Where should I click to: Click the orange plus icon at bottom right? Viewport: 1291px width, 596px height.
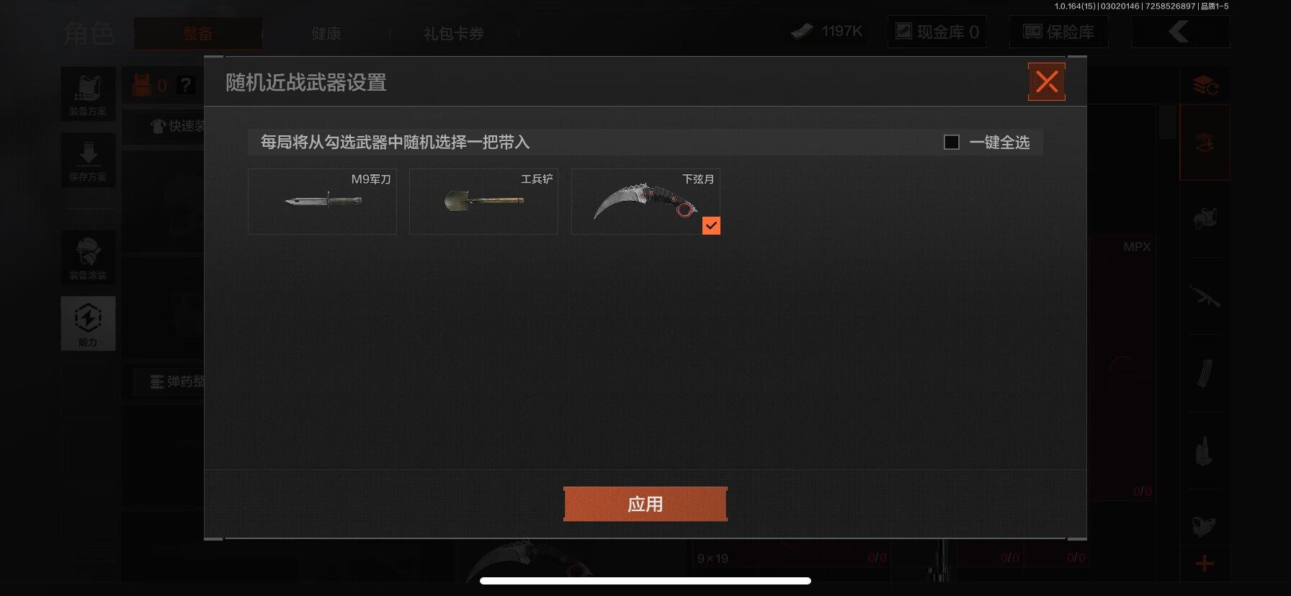pyautogui.click(x=1204, y=564)
